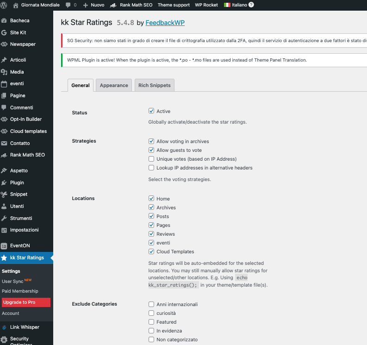This screenshot has height=345, width=367.
Task: Exclude the Featured category
Action: click(151, 322)
